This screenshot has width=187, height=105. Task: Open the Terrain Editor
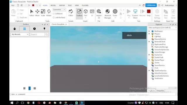[x=71, y=13]
